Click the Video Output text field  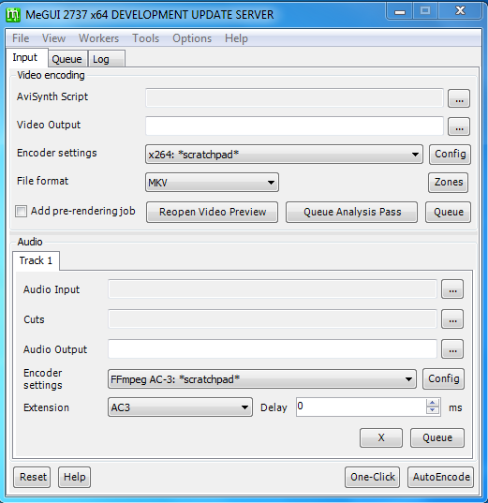coord(294,126)
